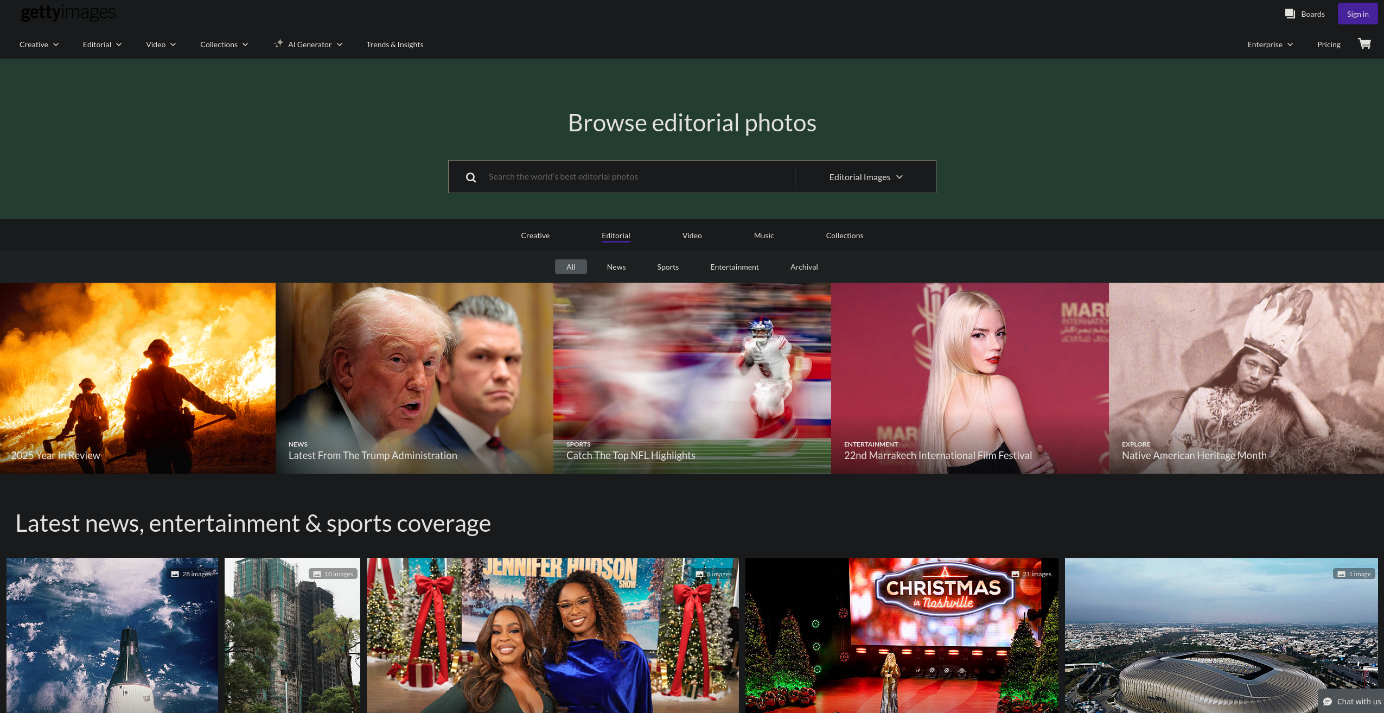Click the 28 images count badge
Image resolution: width=1384 pixels, height=713 pixels.
(x=191, y=574)
